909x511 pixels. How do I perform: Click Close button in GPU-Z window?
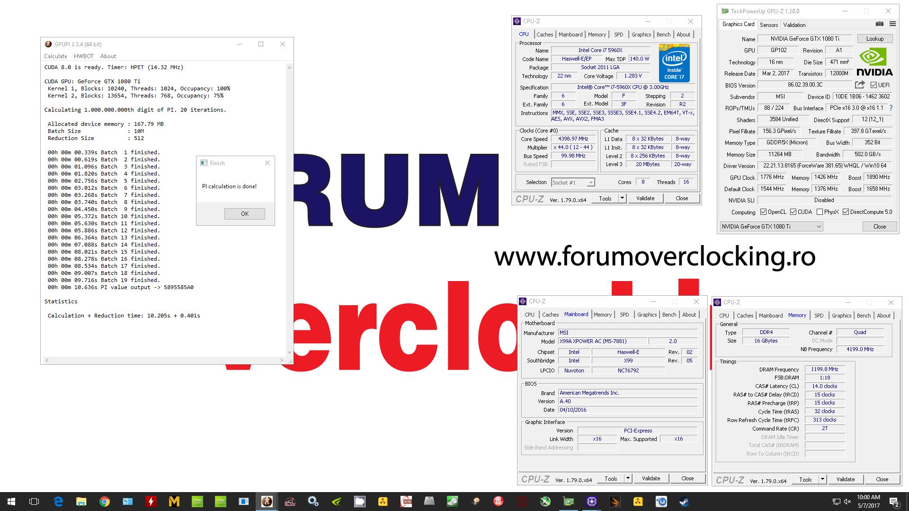pyautogui.click(x=879, y=227)
